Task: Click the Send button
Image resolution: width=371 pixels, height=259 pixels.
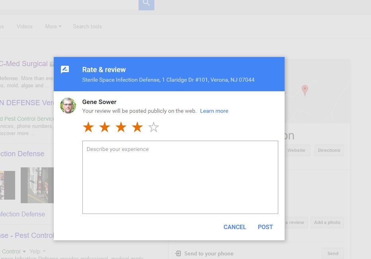Action: 333,253
